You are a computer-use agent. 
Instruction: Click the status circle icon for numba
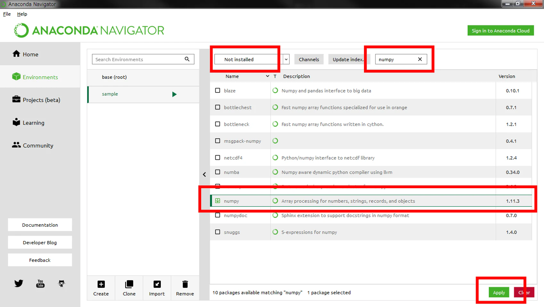[275, 172]
